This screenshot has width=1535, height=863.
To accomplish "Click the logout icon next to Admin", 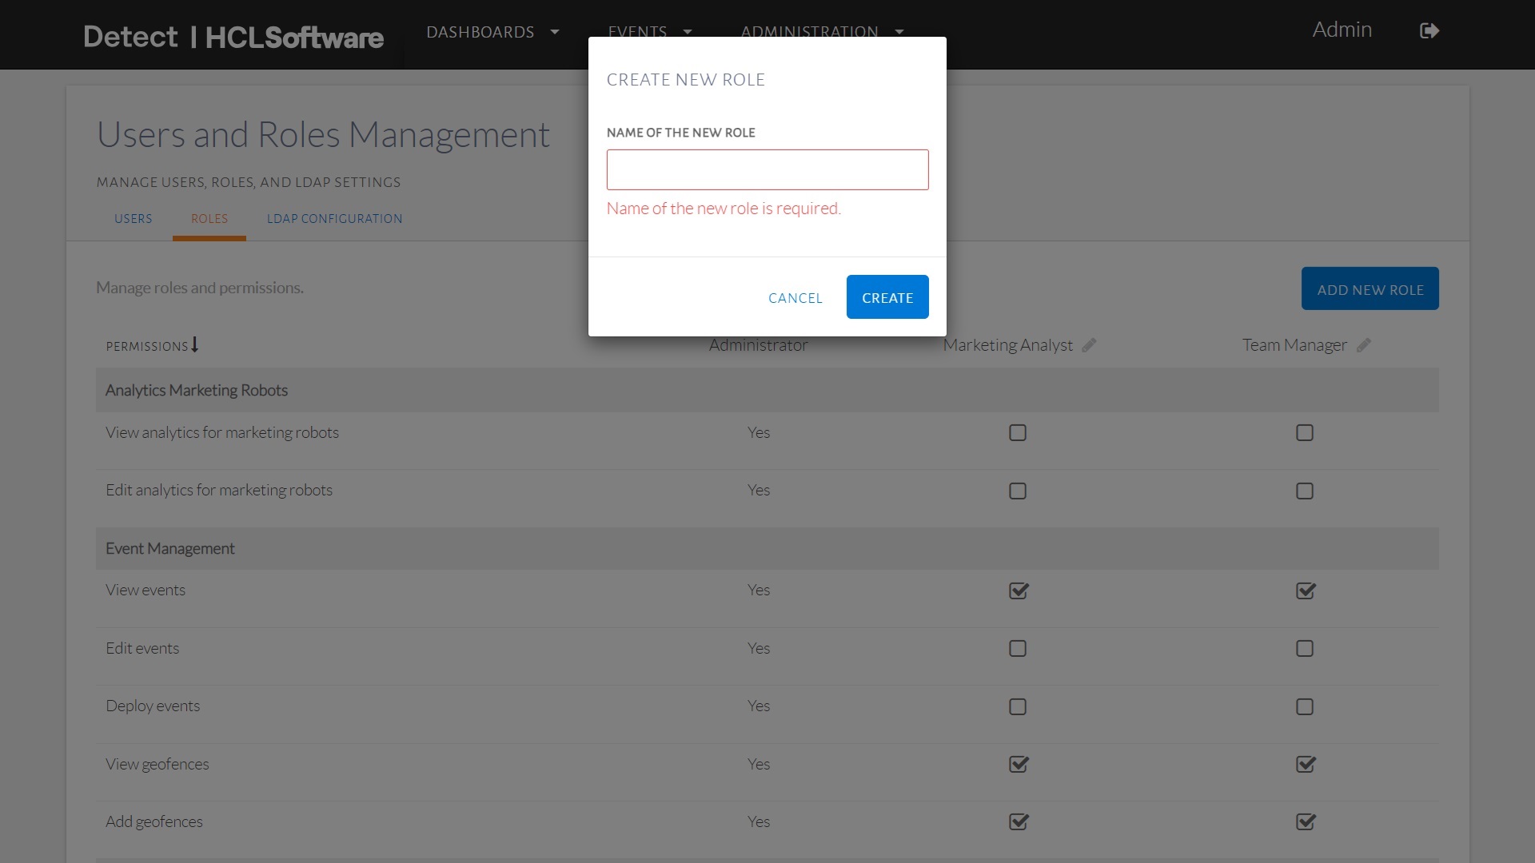I will 1429,31.
